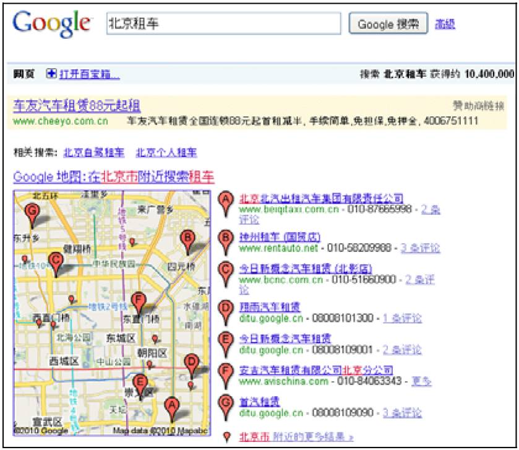Screen dimensions: 519x450
Task: Click marker B on the map
Action: coord(187,243)
